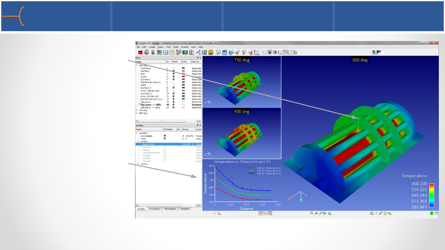Switch to the Viewports tab
The height and width of the screenshot is (250, 445).
pos(184,209)
